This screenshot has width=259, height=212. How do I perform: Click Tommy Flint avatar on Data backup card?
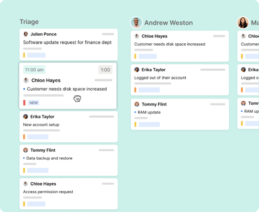tap(26, 150)
